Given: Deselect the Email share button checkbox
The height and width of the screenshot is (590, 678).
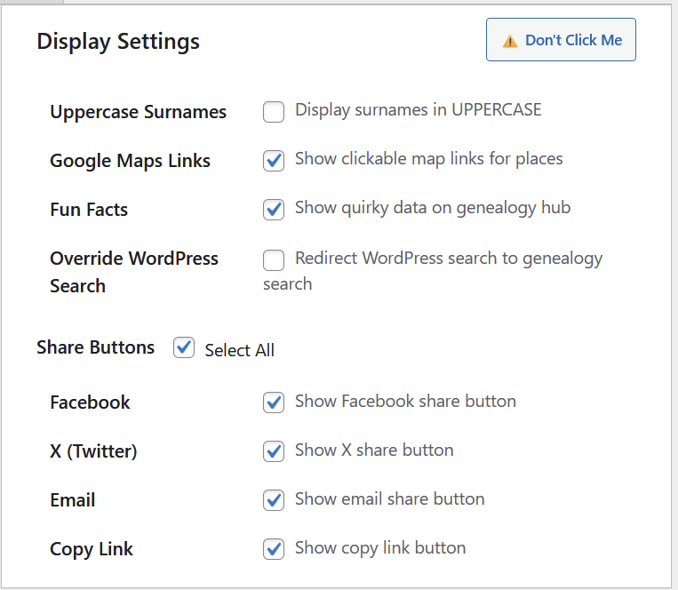Looking at the screenshot, I should coord(274,500).
